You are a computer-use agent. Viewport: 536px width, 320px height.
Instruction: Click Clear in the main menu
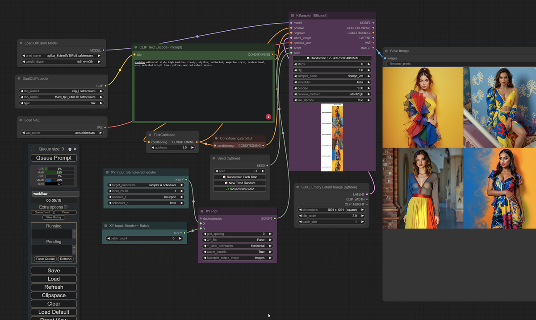pos(54,304)
